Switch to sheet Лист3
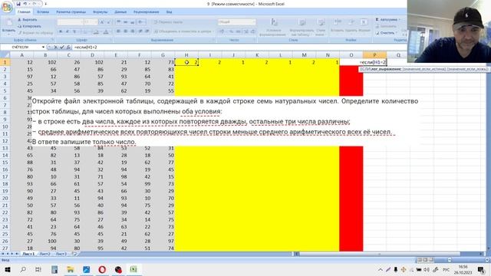 pyautogui.click(x=61, y=254)
